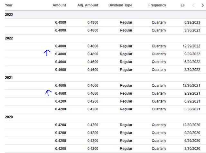
Task: Select the 6/29/2023 date cell
Action: click(x=192, y=22)
